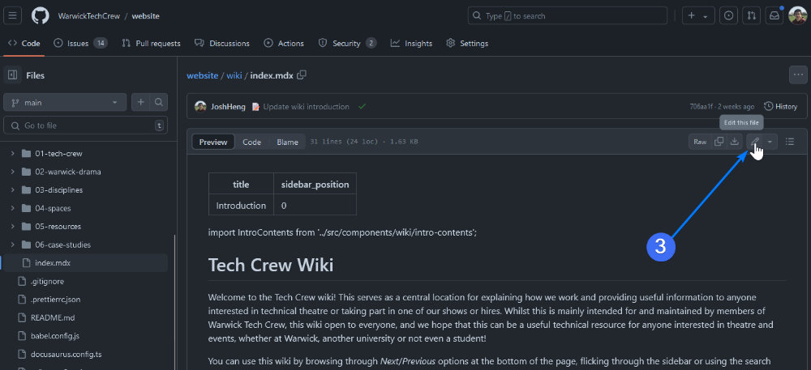Open more edit options dropdown arrow
Screen dimensions: 811x370
769,142
